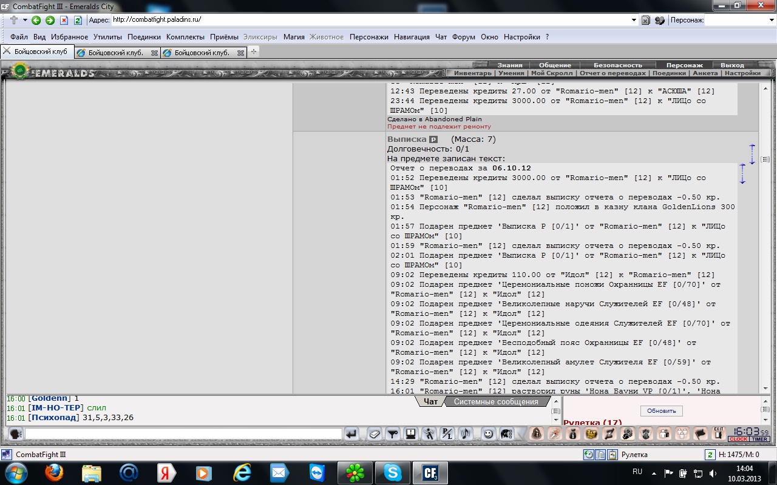This screenshot has height=485, width=777.
Task: Open the Персонажи menu
Action: point(368,37)
